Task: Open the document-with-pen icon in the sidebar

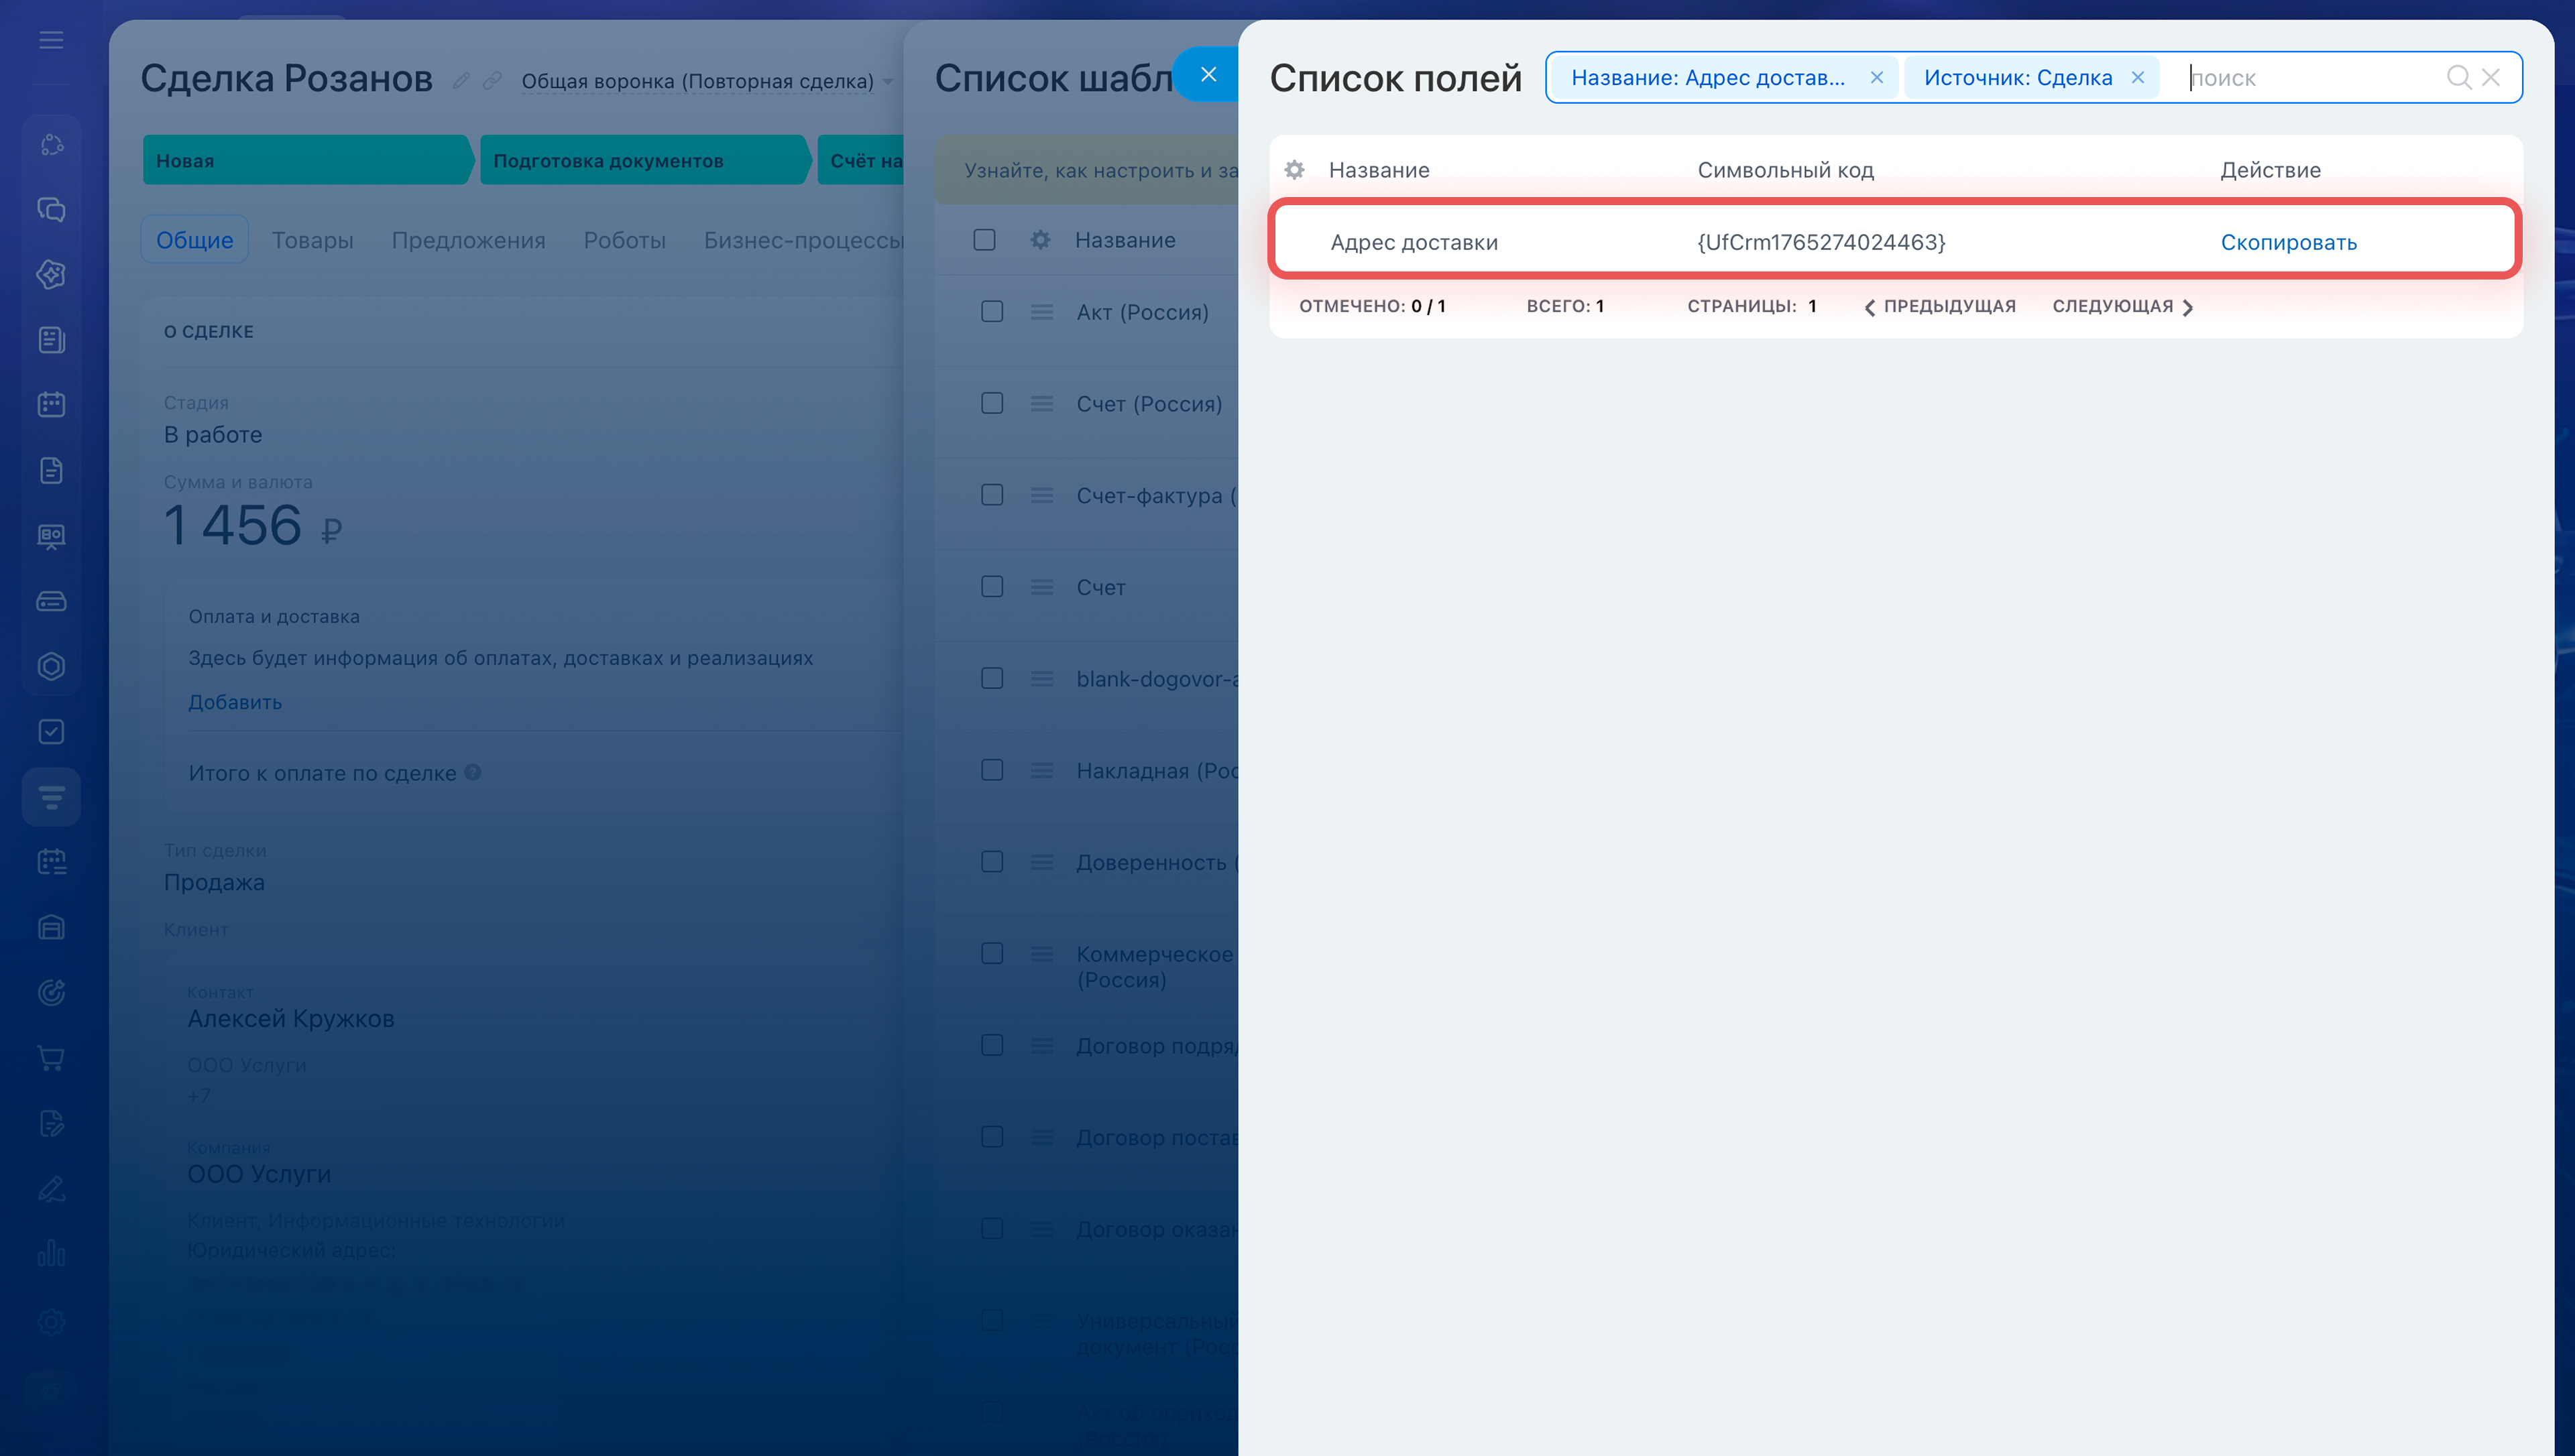Action: pyautogui.click(x=51, y=1123)
